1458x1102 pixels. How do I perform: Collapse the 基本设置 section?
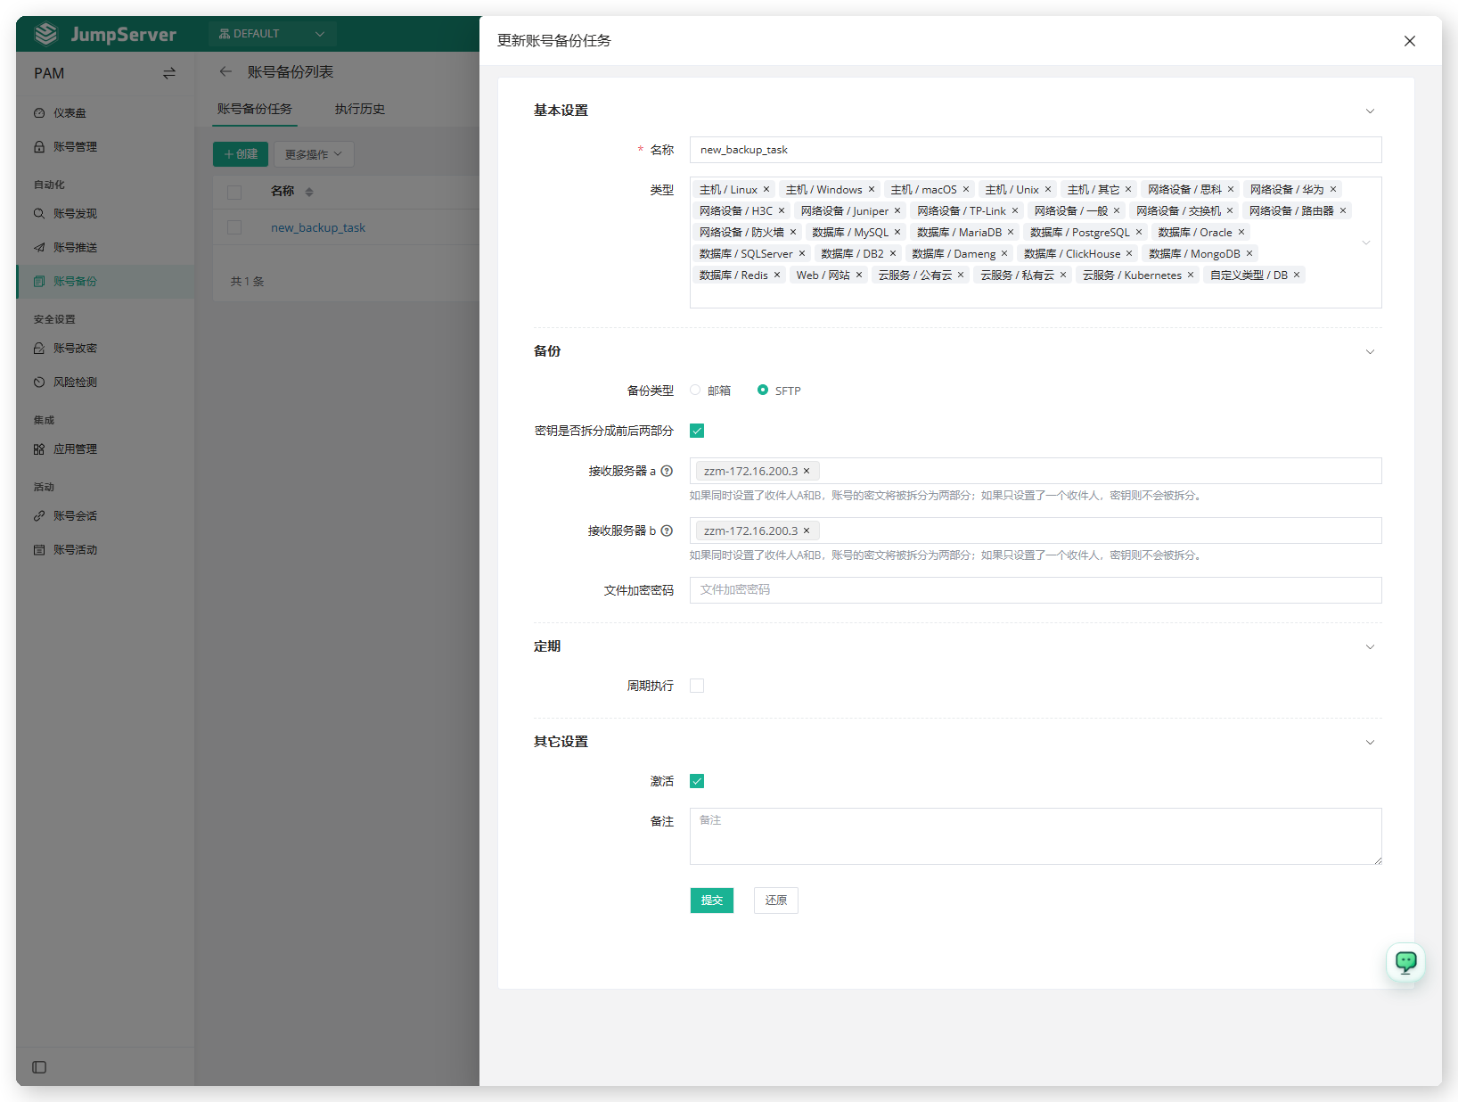1370,111
